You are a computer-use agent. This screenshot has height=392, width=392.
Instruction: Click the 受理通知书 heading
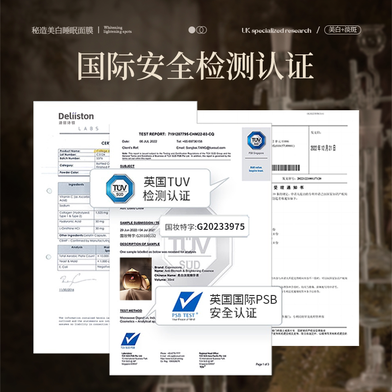point(288,188)
